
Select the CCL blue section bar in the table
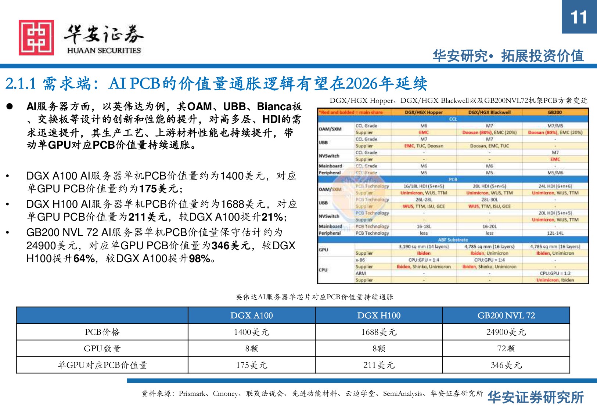click(454, 119)
